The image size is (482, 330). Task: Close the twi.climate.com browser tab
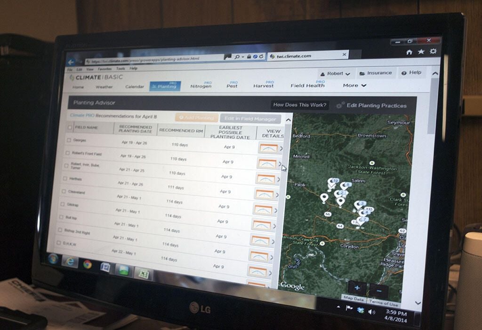pos(344,54)
